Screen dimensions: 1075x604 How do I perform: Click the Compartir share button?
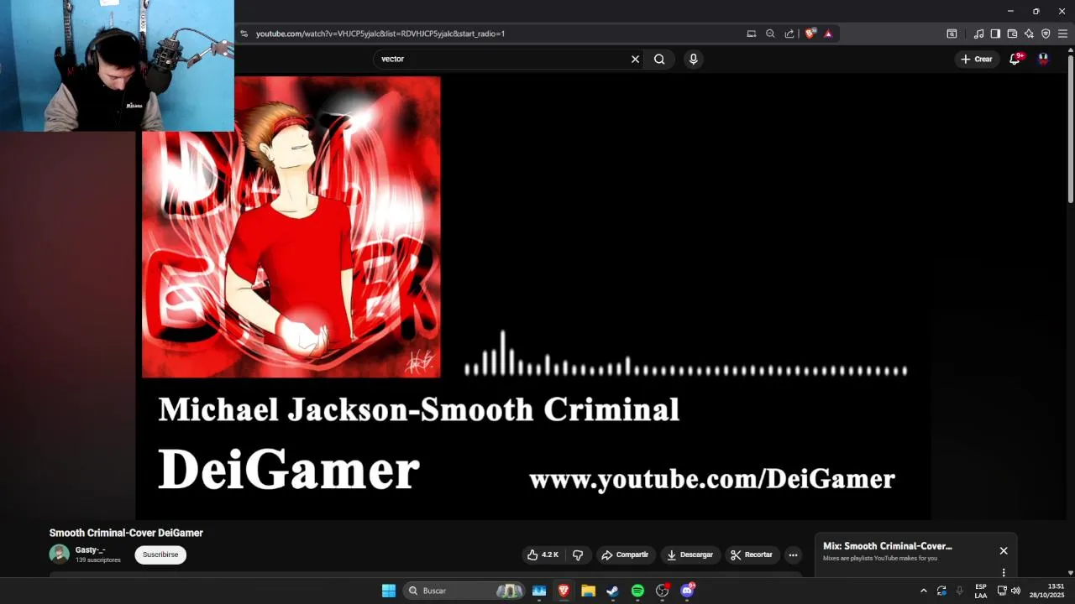tap(625, 555)
